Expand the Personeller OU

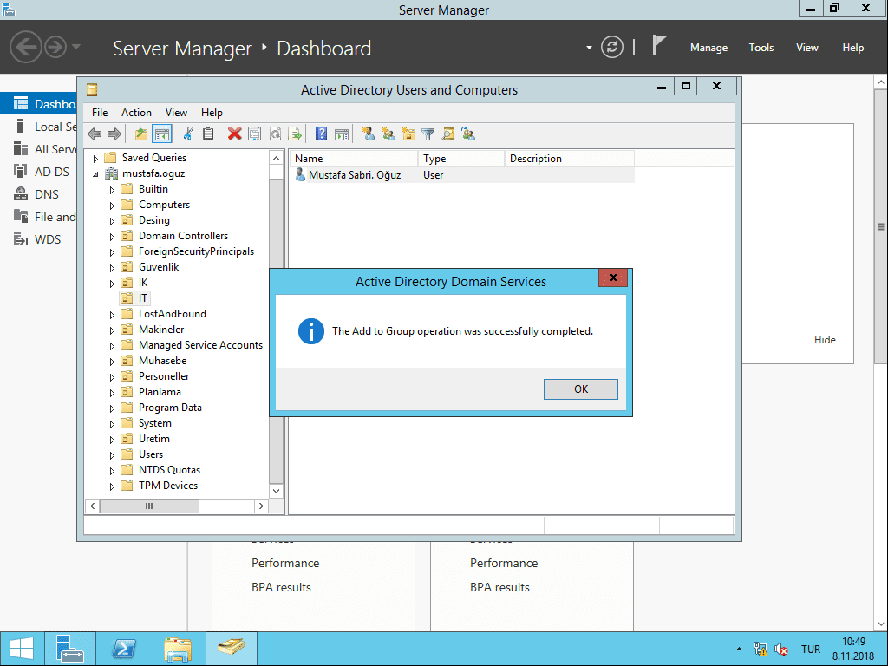click(112, 377)
